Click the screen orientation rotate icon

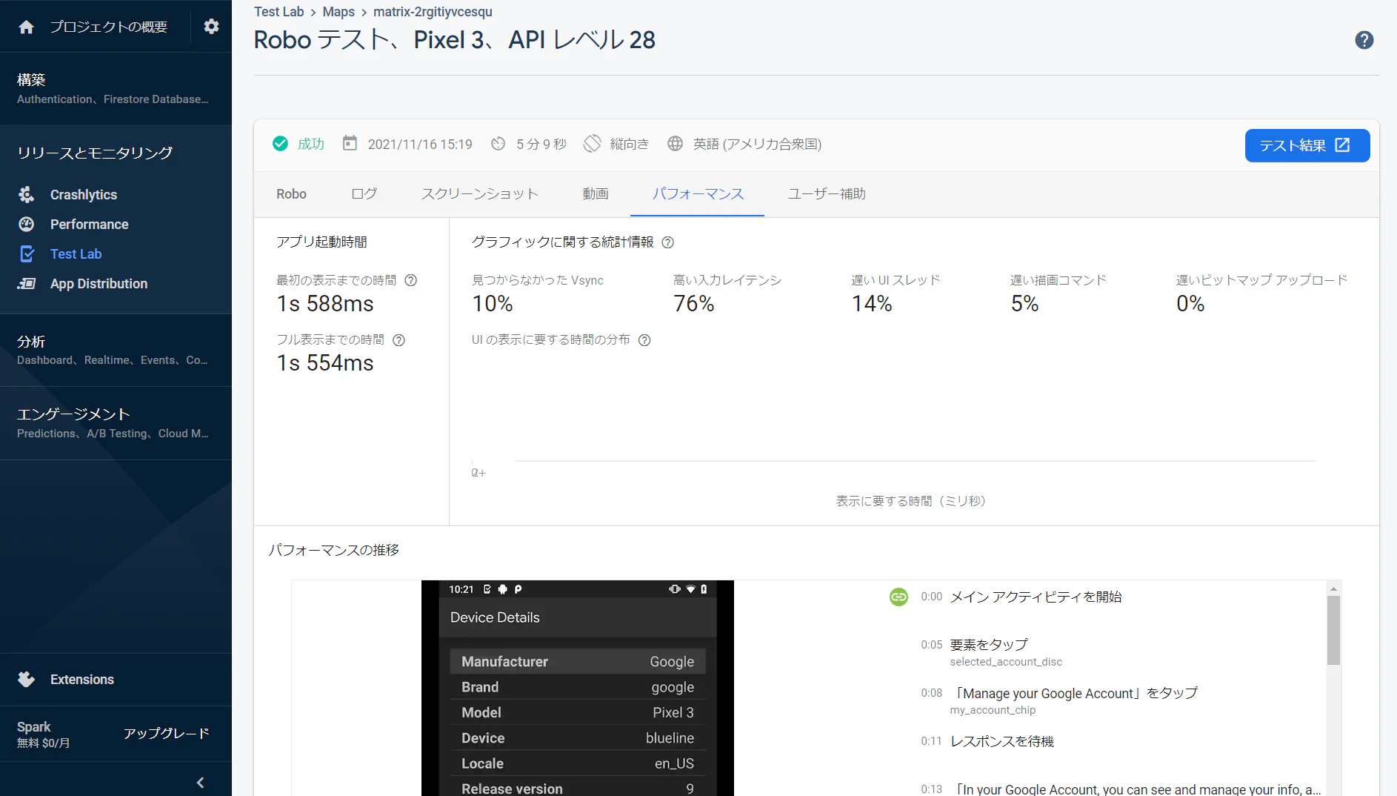tap(592, 144)
